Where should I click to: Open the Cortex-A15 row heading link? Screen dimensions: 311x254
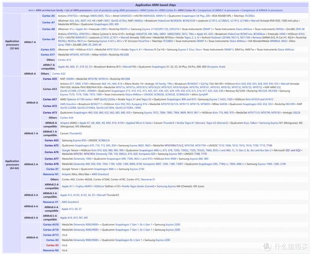pos(48,50)
